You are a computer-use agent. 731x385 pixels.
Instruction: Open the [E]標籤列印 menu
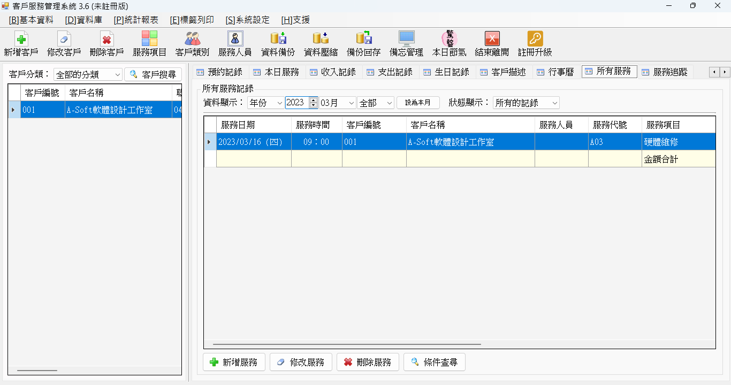click(x=192, y=20)
